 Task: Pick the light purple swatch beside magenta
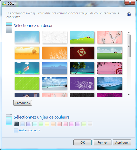click(x=78, y=124)
